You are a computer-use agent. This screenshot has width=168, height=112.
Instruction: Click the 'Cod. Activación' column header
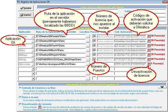pos(123,32)
